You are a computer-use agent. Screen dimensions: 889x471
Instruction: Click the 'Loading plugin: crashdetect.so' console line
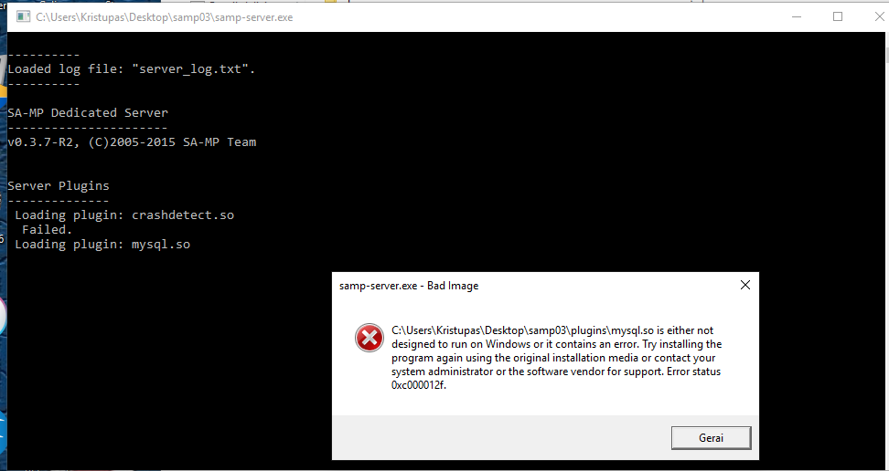124,215
